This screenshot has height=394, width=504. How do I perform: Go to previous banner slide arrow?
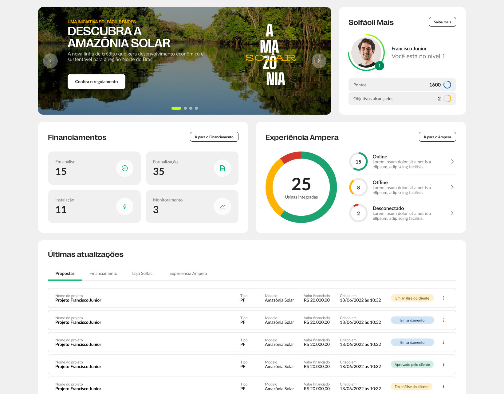(50, 61)
